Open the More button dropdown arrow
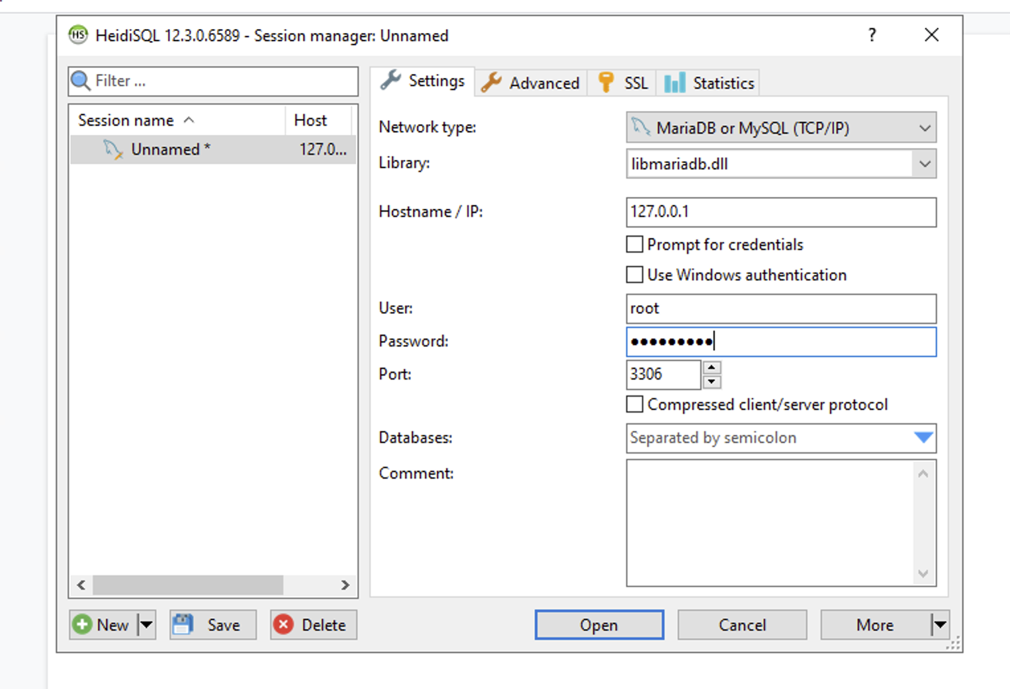 [x=940, y=624]
